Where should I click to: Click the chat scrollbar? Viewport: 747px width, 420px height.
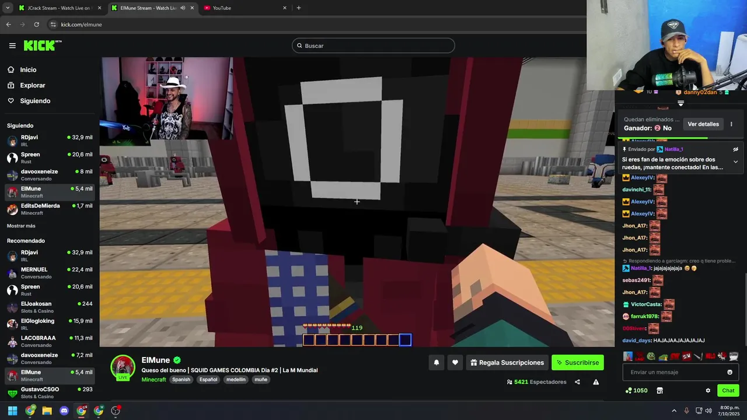pos(745,309)
